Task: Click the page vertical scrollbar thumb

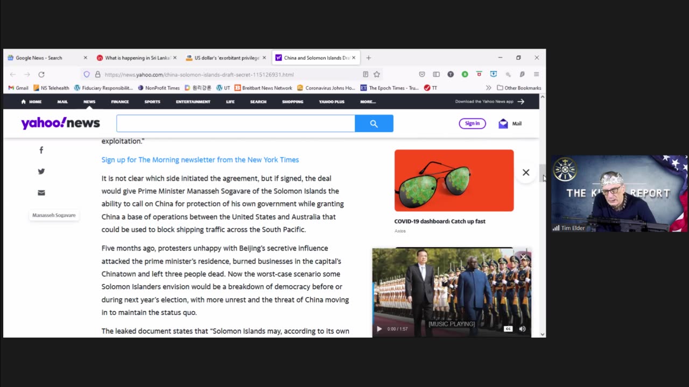Action: tap(542, 173)
